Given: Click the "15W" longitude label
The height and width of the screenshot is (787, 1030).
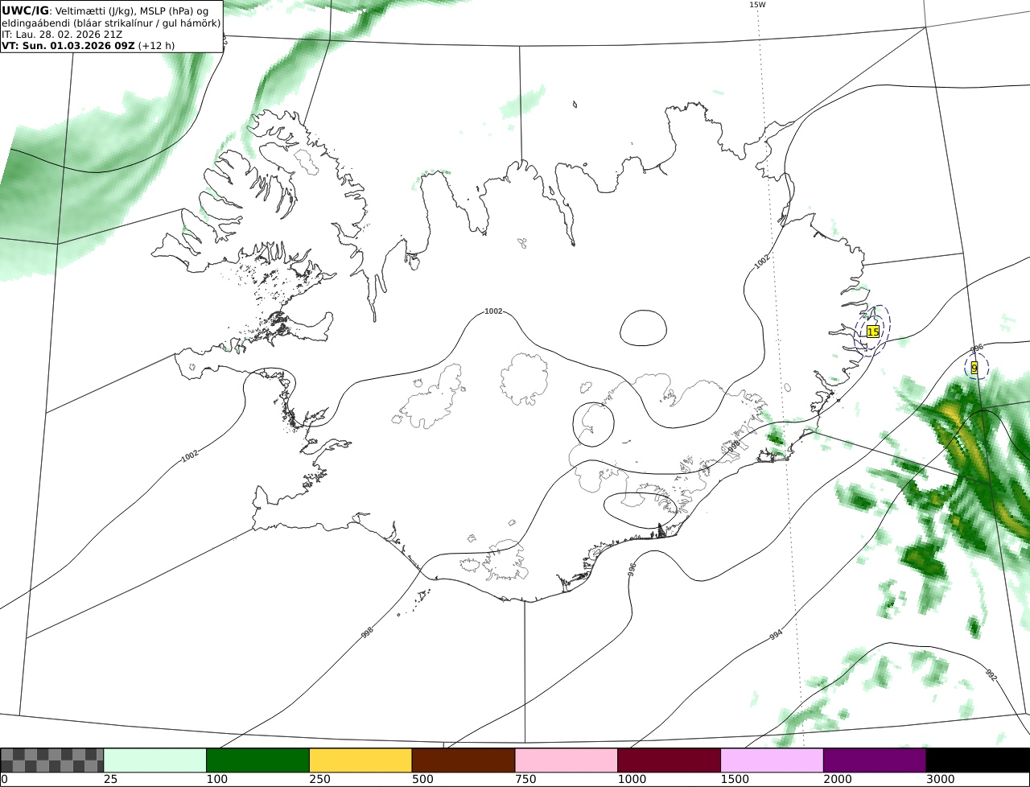Looking at the screenshot, I should point(757,5).
